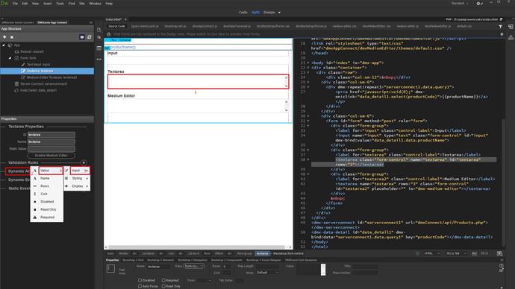Viewport: 515px width, 289px height.
Task: Open the Standard workspace dropdown
Action: point(460,3)
